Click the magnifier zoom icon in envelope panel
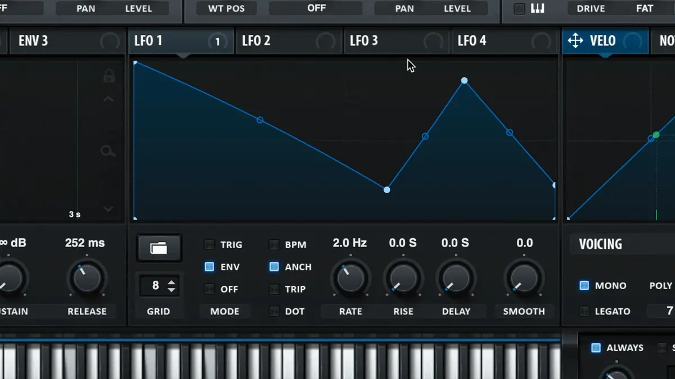Viewport: 675px width, 379px height. [107, 151]
